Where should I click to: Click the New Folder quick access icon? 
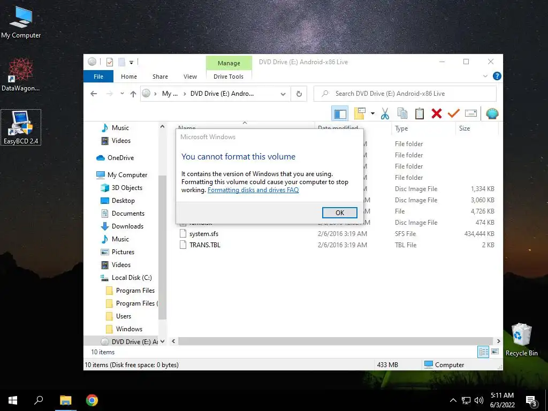[121, 62]
